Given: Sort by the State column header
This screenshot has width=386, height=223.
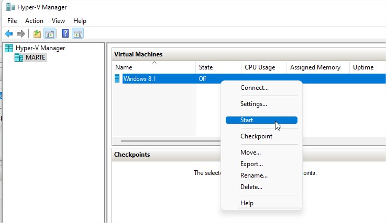Looking at the screenshot, I should [218, 67].
